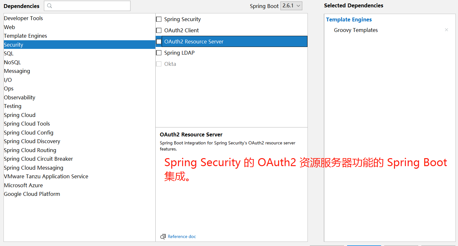Viewport: 458px width, 246px height.
Task: Select the OAuth2 Resource Server checkbox
Action: (159, 41)
